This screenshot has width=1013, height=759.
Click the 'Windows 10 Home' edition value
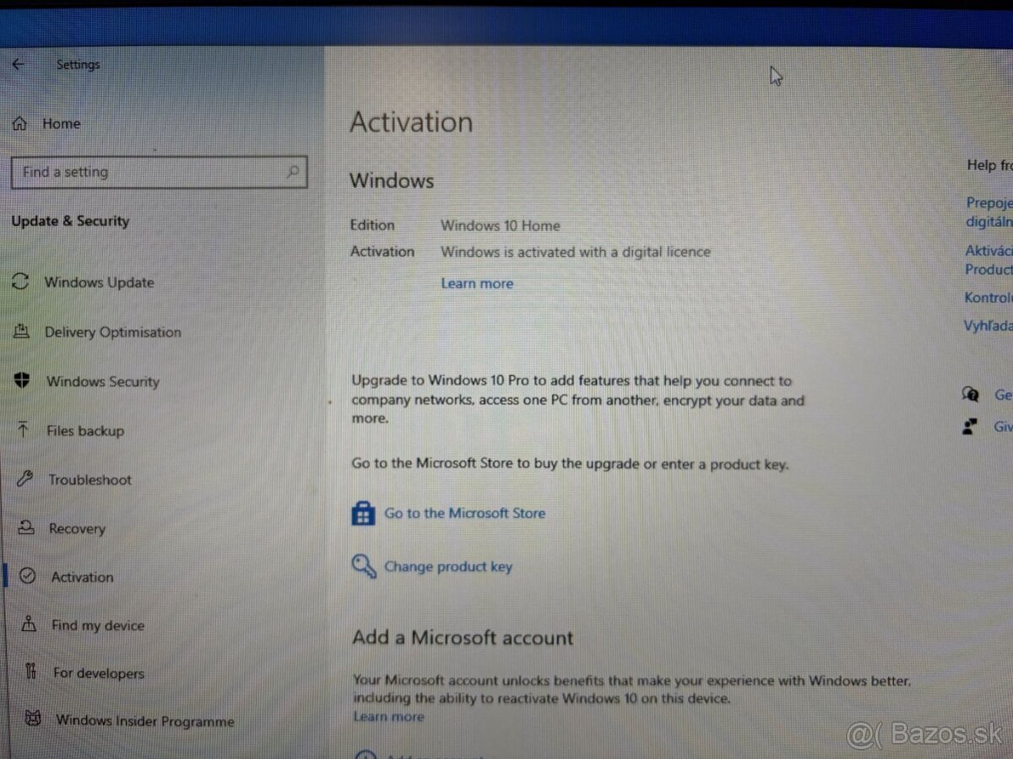pyautogui.click(x=501, y=225)
